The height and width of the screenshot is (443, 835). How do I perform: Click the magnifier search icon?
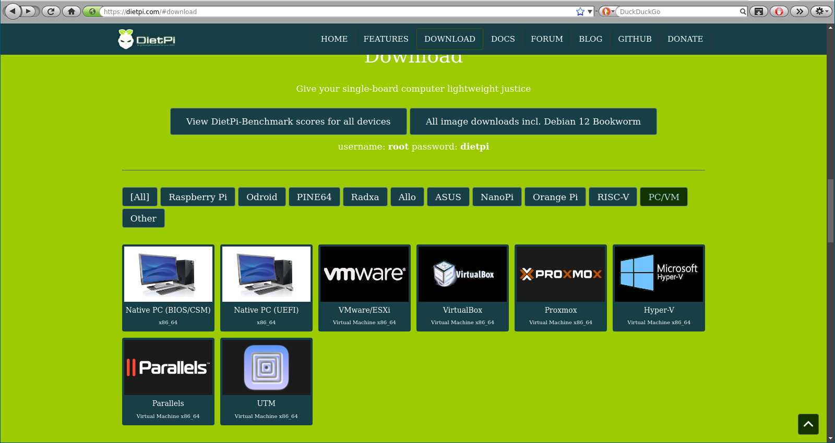click(743, 11)
